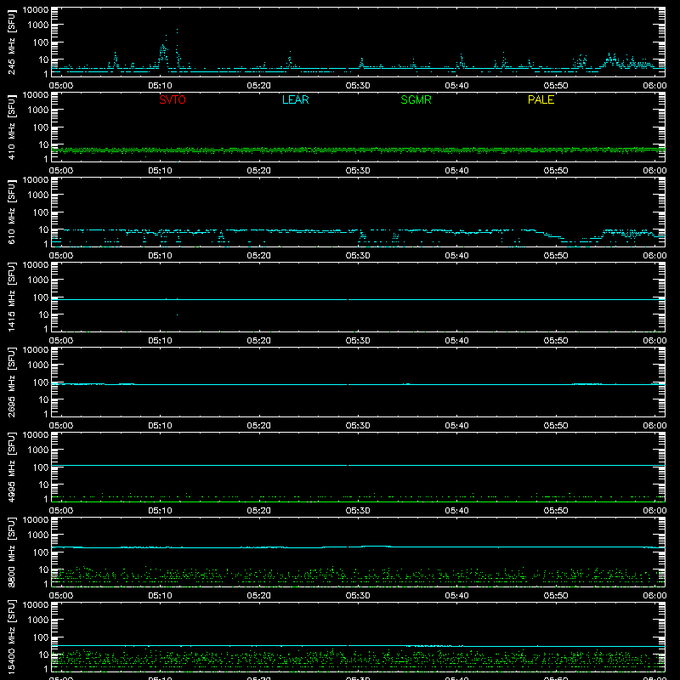
Task: Select the 15400 MHz [SFU] axis title
Action: (x=11, y=637)
